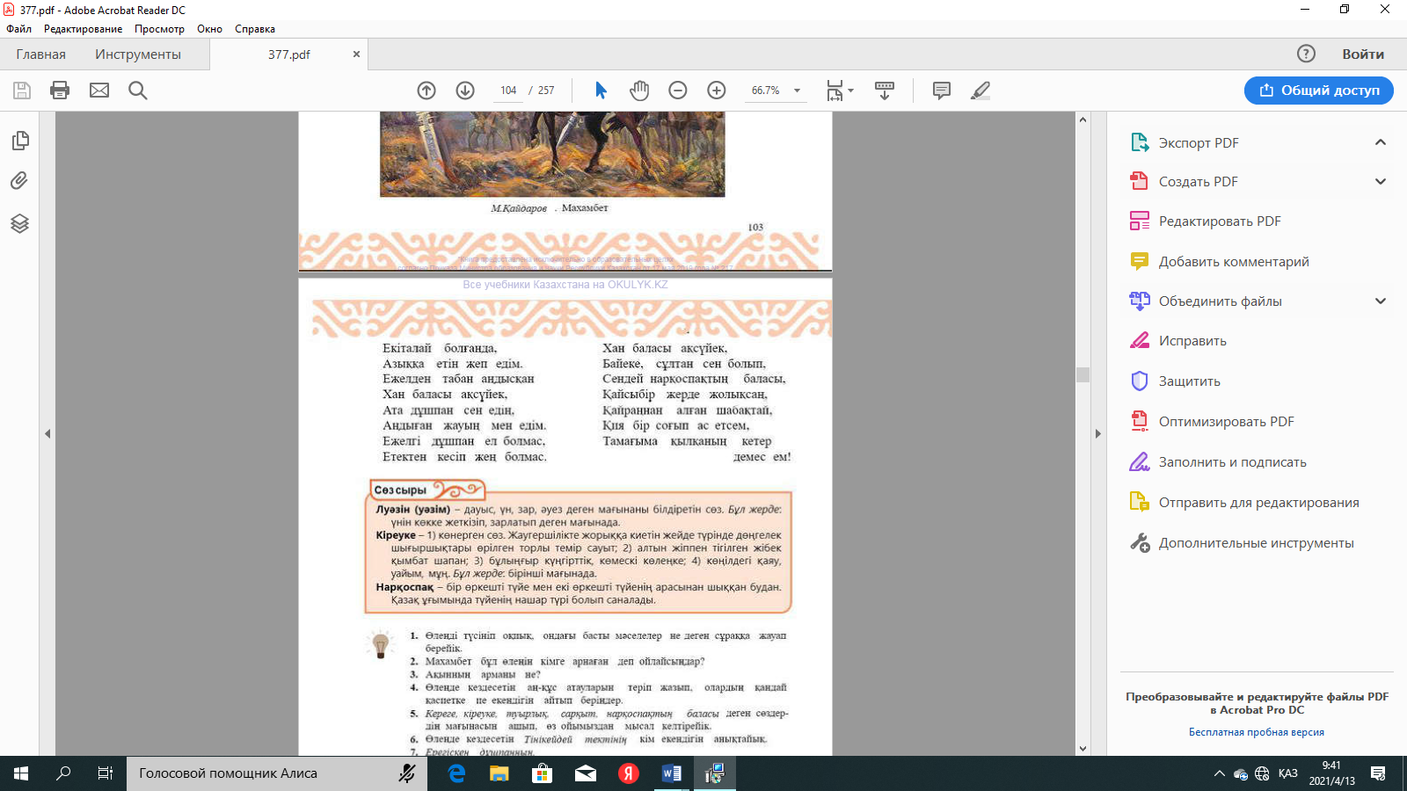Expand the left navigation pane arrow
This screenshot has width=1407, height=791.
point(47,433)
